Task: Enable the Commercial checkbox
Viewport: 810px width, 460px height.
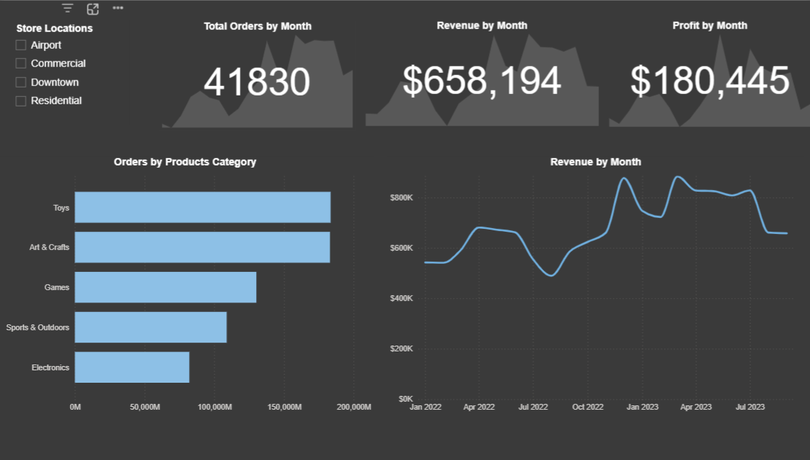Action: click(x=21, y=63)
